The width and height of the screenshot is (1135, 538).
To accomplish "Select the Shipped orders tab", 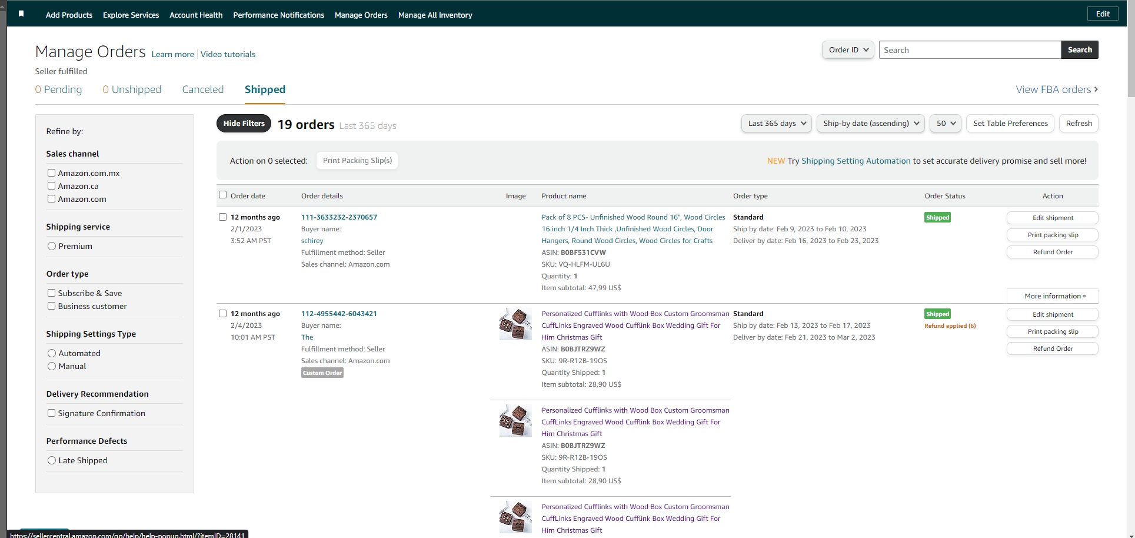I will [x=265, y=89].
